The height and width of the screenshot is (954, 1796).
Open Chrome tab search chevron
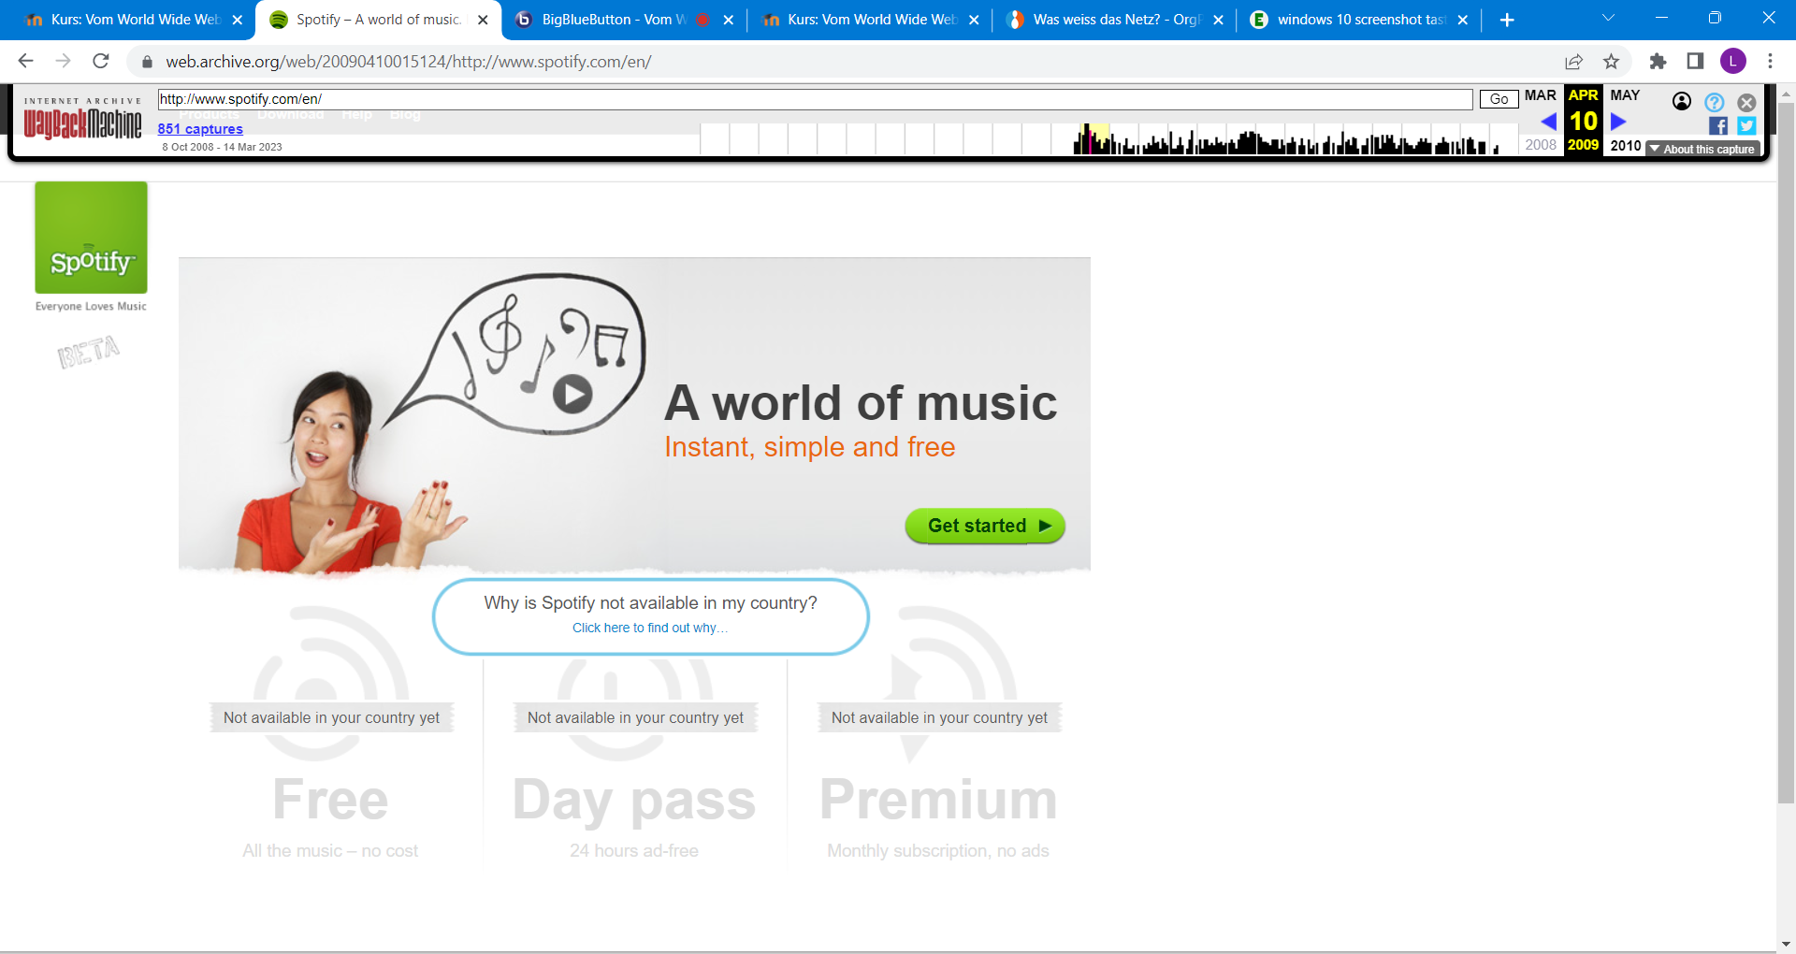click(1608, 19)
